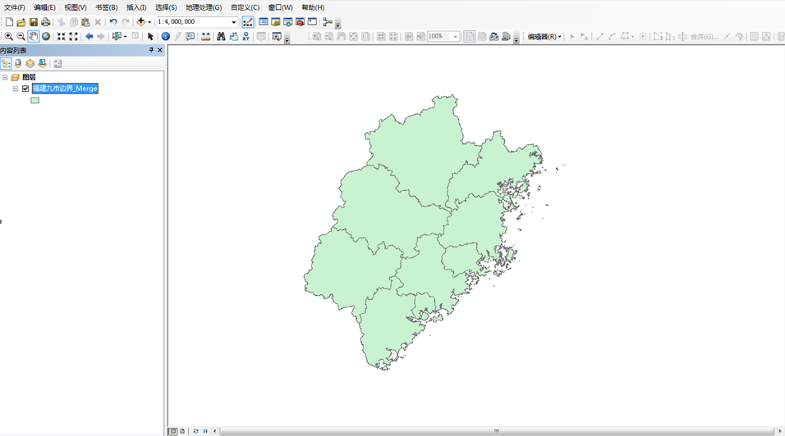Open the 插入(I) menu
The height and width of the screenshot is (436, 785).
point(136,7)
